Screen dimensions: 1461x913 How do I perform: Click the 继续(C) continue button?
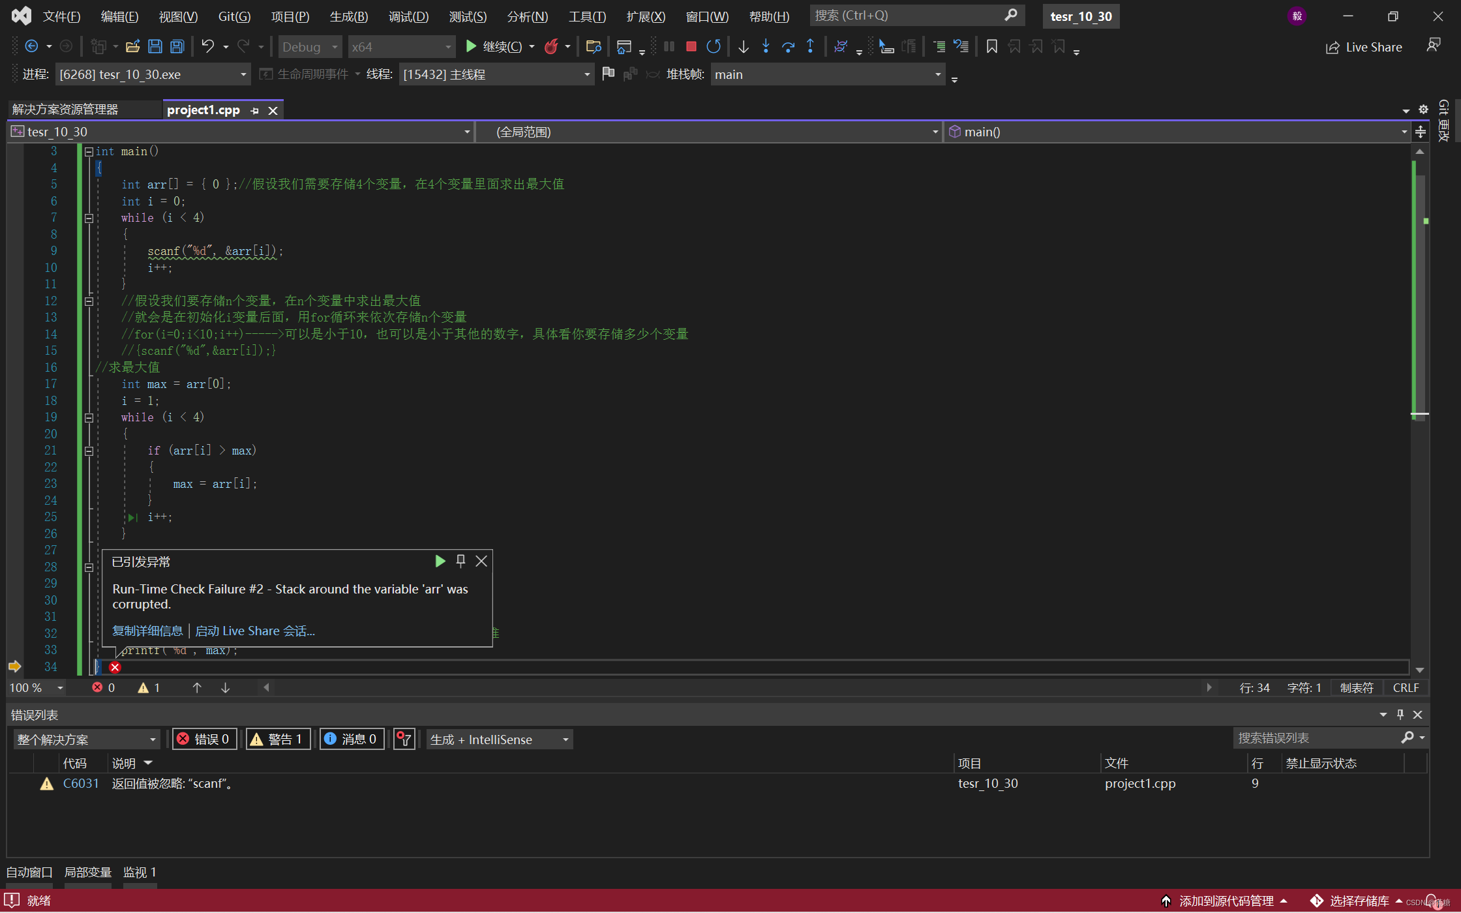(494, 46)
